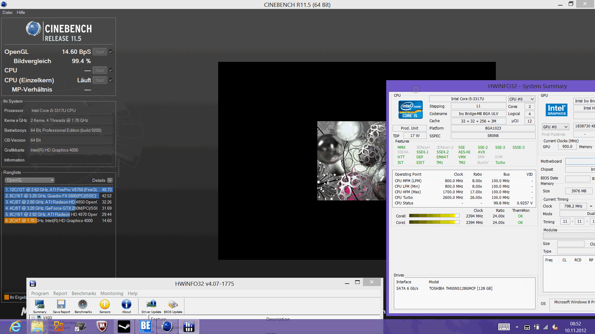Click the 3976 MB memory size field
The image size is (595, 334).
pos(579,191)
